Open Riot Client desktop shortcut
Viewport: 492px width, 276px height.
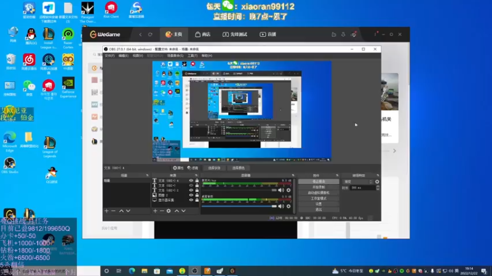point(111,10)
